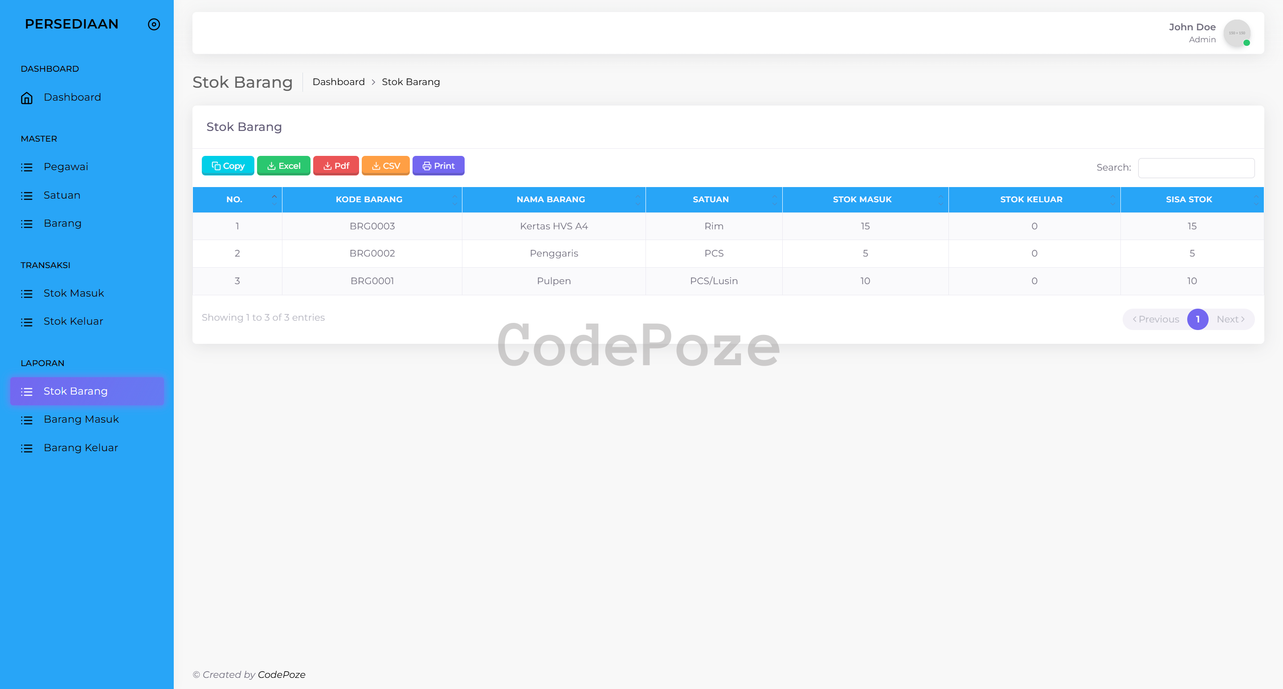Image resolution: width=1283 pixels, height=689 pixels.
Task: Export table to Excel
Action: click(x=283, y=166)
